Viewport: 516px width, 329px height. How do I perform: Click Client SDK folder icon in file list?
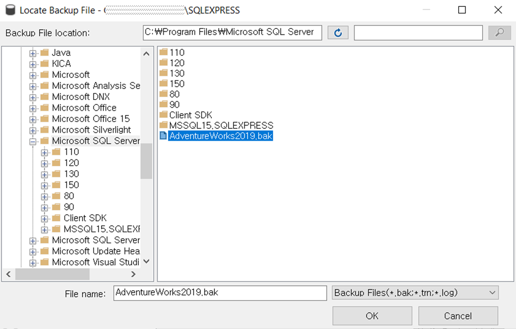pyautogui.click(x=163, y=115)
